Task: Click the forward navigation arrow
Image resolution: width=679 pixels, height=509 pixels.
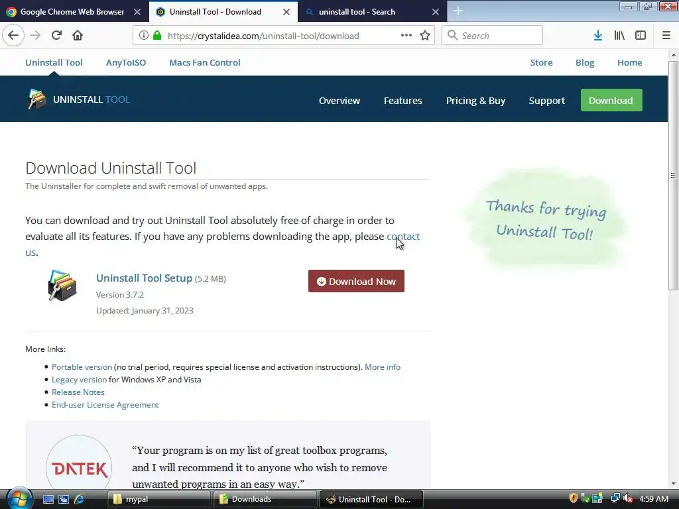Action: [35, 35]
